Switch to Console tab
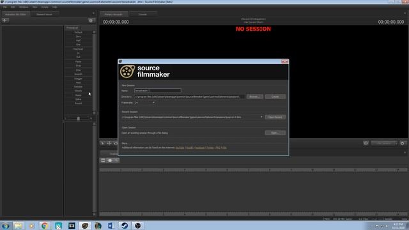 [x=143, y=14]
